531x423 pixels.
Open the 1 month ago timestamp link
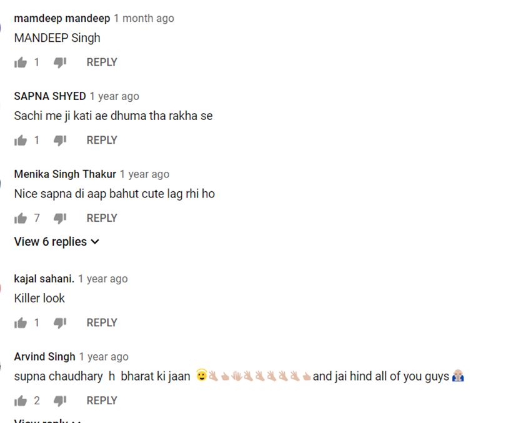(x=144, y=18)
